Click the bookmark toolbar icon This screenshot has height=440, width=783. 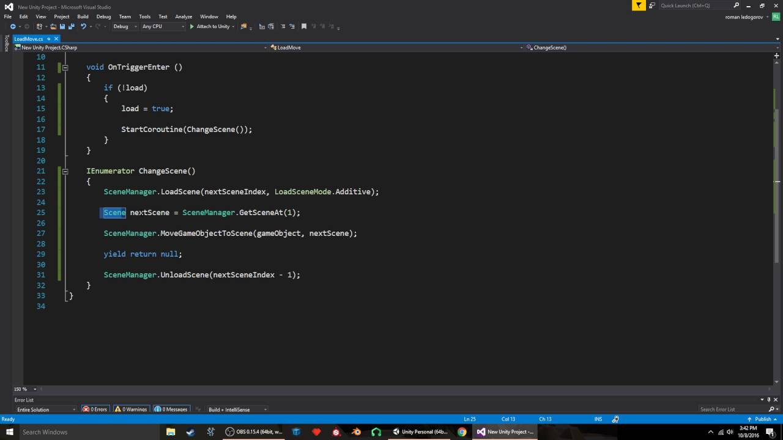click(303, 26)
